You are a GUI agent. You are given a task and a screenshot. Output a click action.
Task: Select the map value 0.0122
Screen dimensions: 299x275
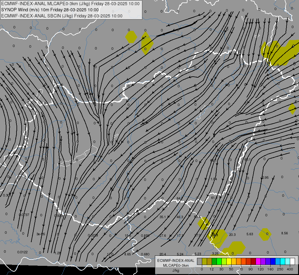23,252
